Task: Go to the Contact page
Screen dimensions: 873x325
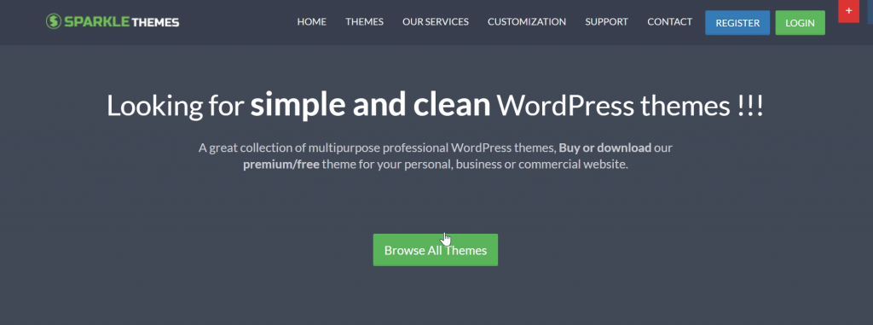Action: coord(670,21)
